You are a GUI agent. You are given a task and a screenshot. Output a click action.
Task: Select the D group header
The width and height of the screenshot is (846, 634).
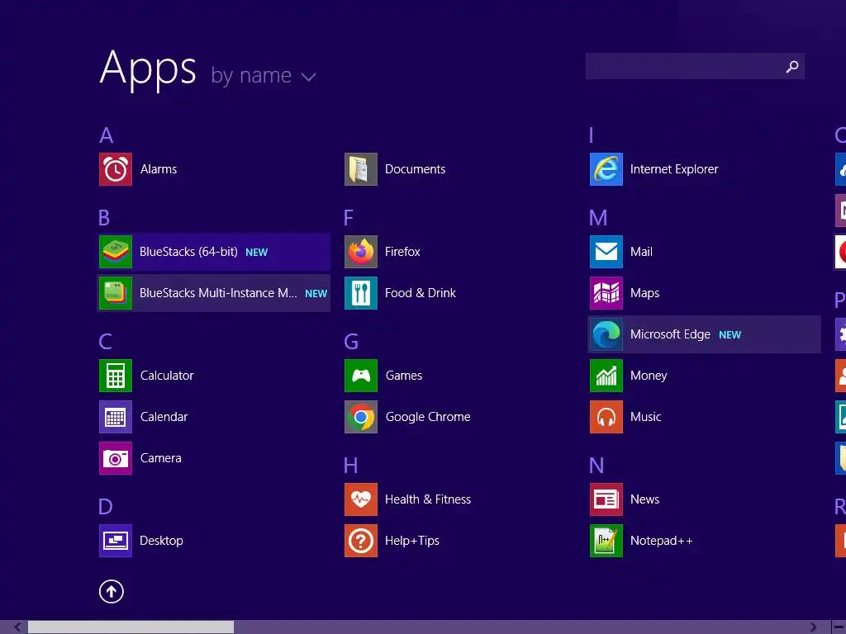[106, 507]
